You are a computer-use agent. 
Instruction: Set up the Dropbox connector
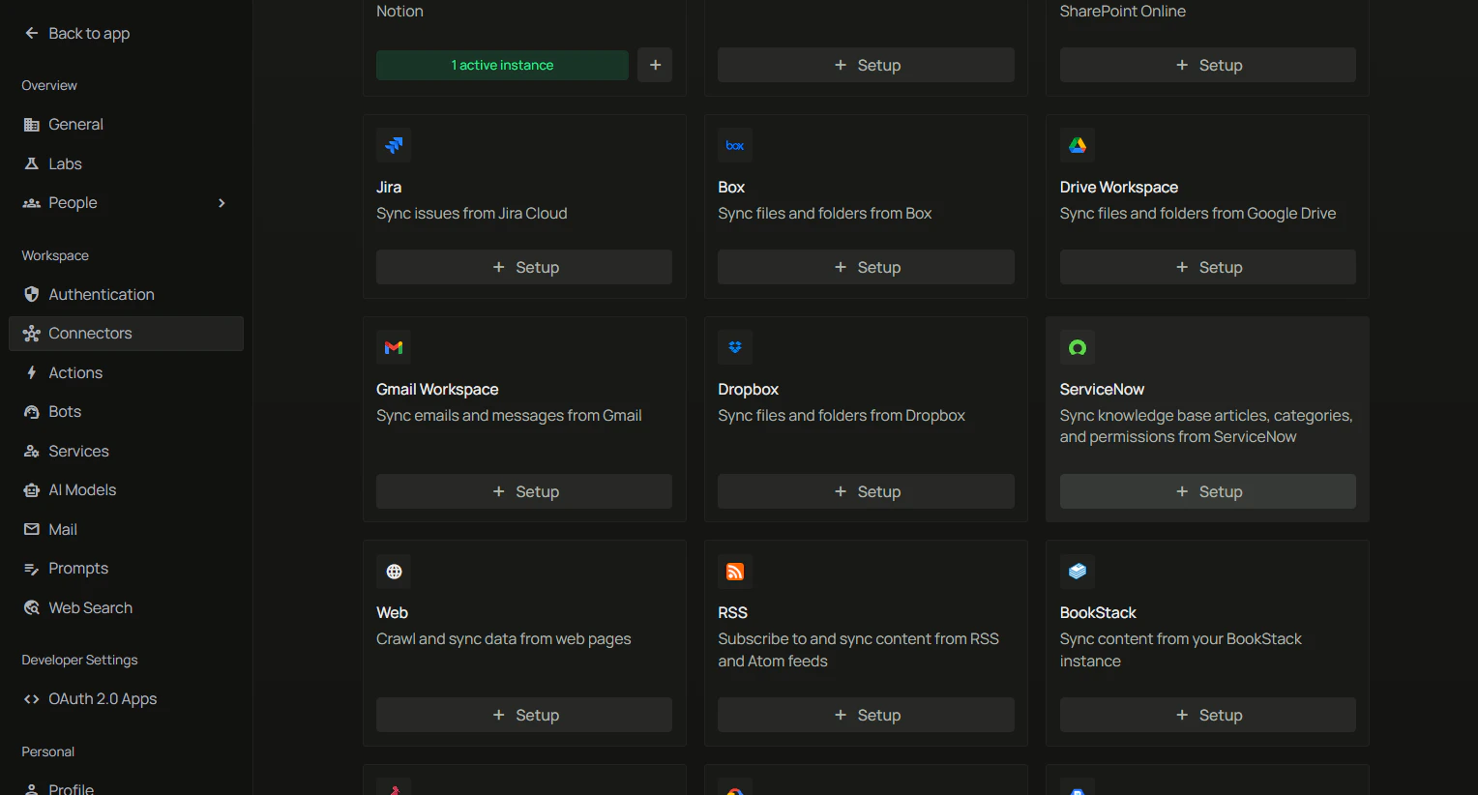(x=866, y=491)
